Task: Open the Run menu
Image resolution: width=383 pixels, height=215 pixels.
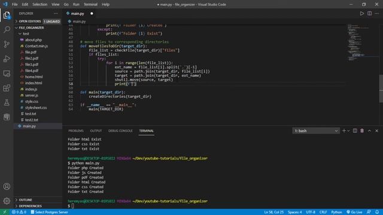Action: click(x=76, y=4)
